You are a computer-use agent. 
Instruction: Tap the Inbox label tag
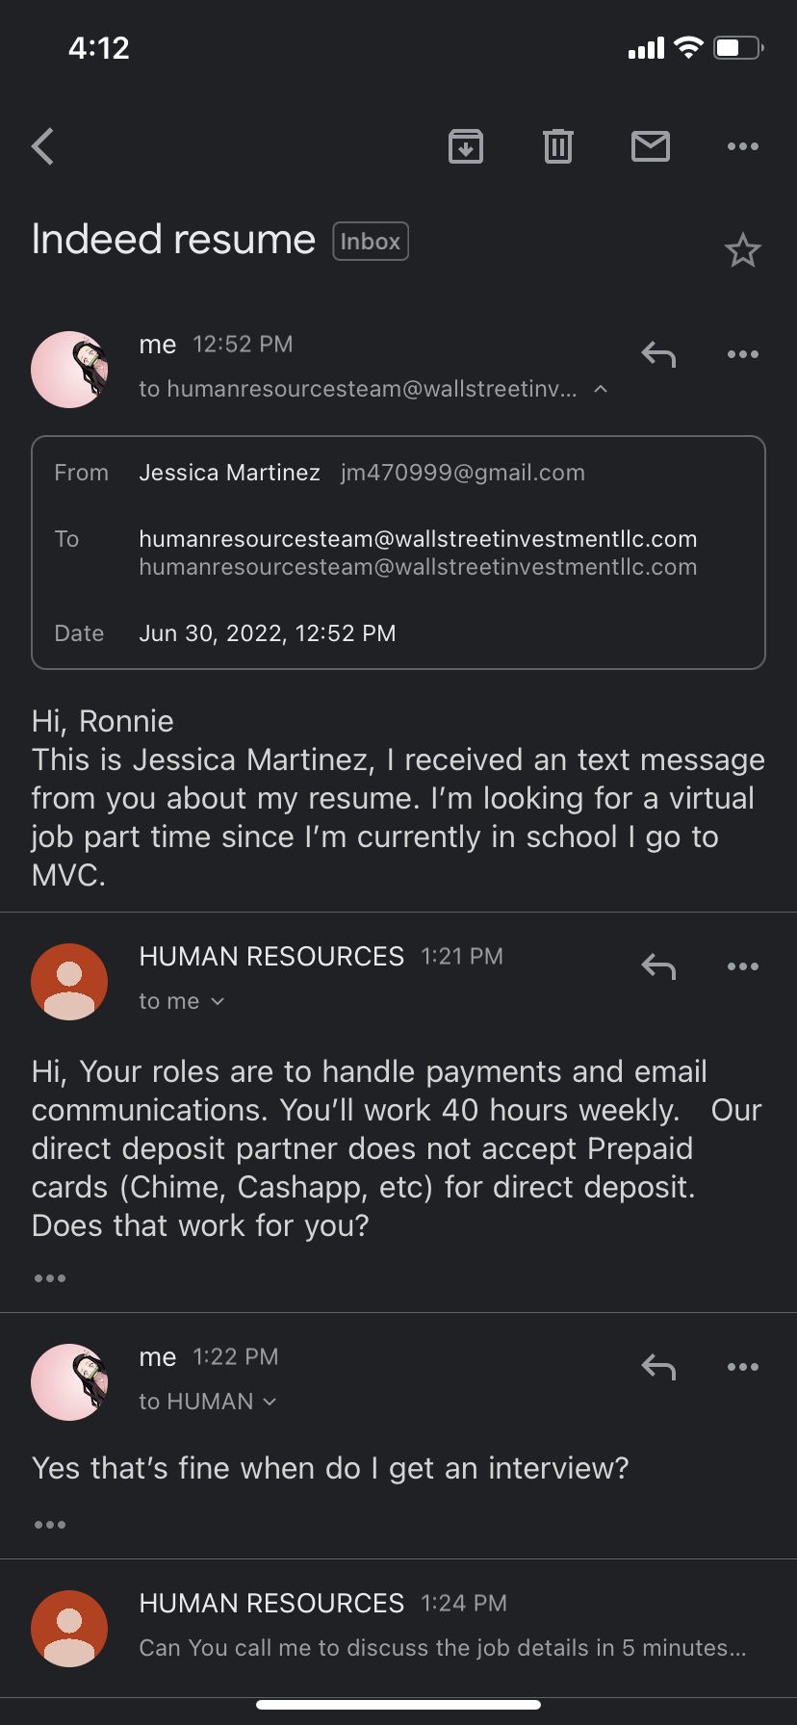pyautogui.click(x=371, y=242)
